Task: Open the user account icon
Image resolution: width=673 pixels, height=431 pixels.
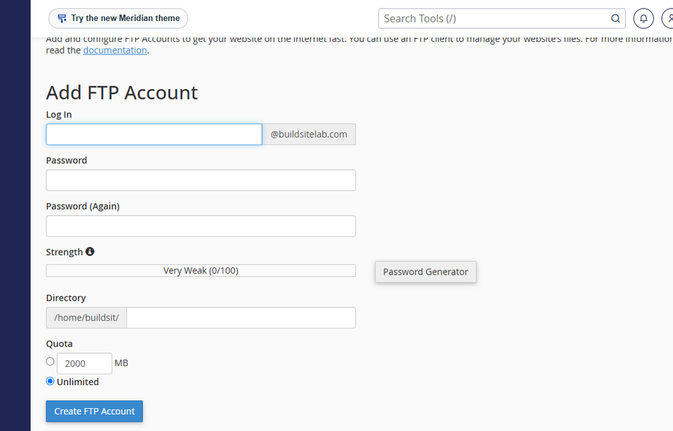Action: click(668, 18)
